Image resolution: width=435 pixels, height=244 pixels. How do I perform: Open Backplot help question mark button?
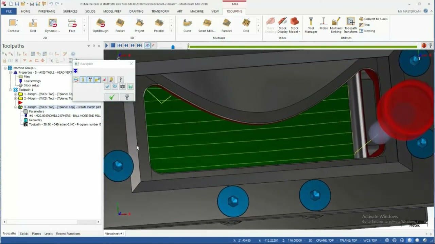point(127,97)
